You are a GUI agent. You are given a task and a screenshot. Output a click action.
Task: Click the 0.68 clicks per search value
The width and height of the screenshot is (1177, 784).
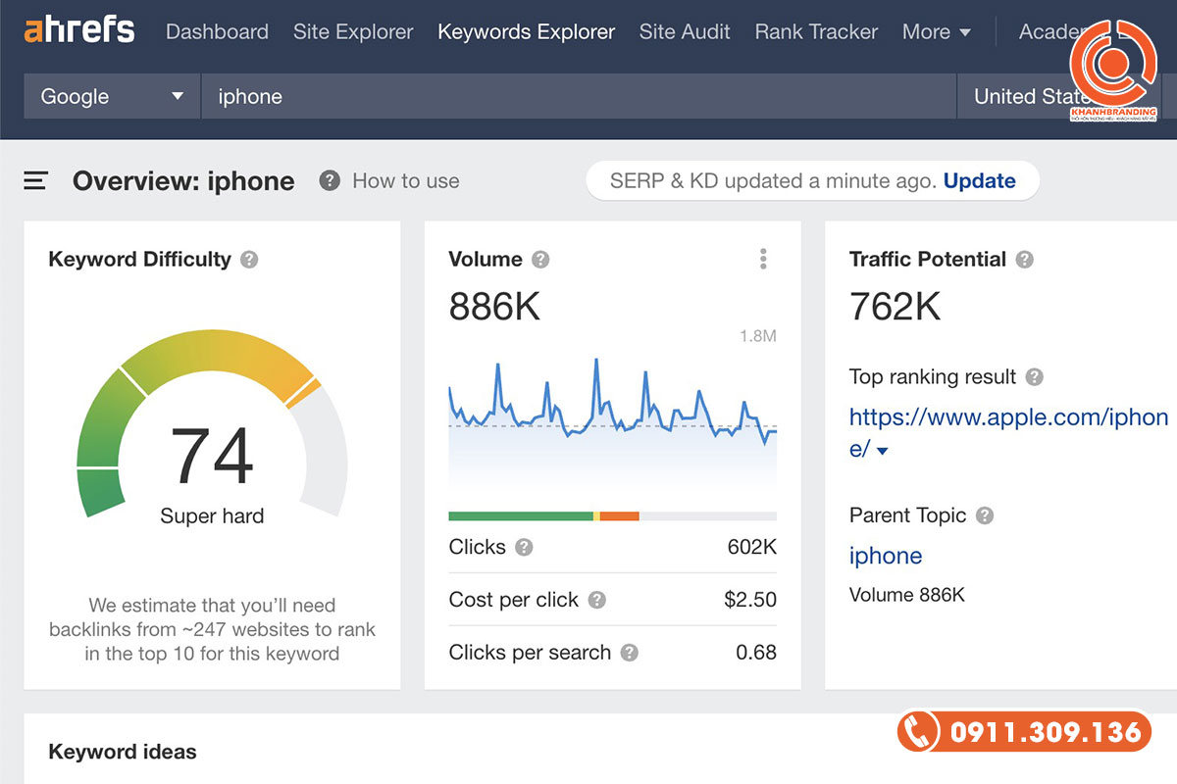click(756, 653)
